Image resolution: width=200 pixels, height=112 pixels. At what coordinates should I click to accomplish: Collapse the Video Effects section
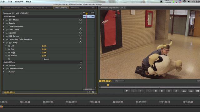pos(81,16)
